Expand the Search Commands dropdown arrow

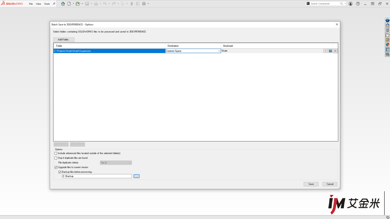345,4
